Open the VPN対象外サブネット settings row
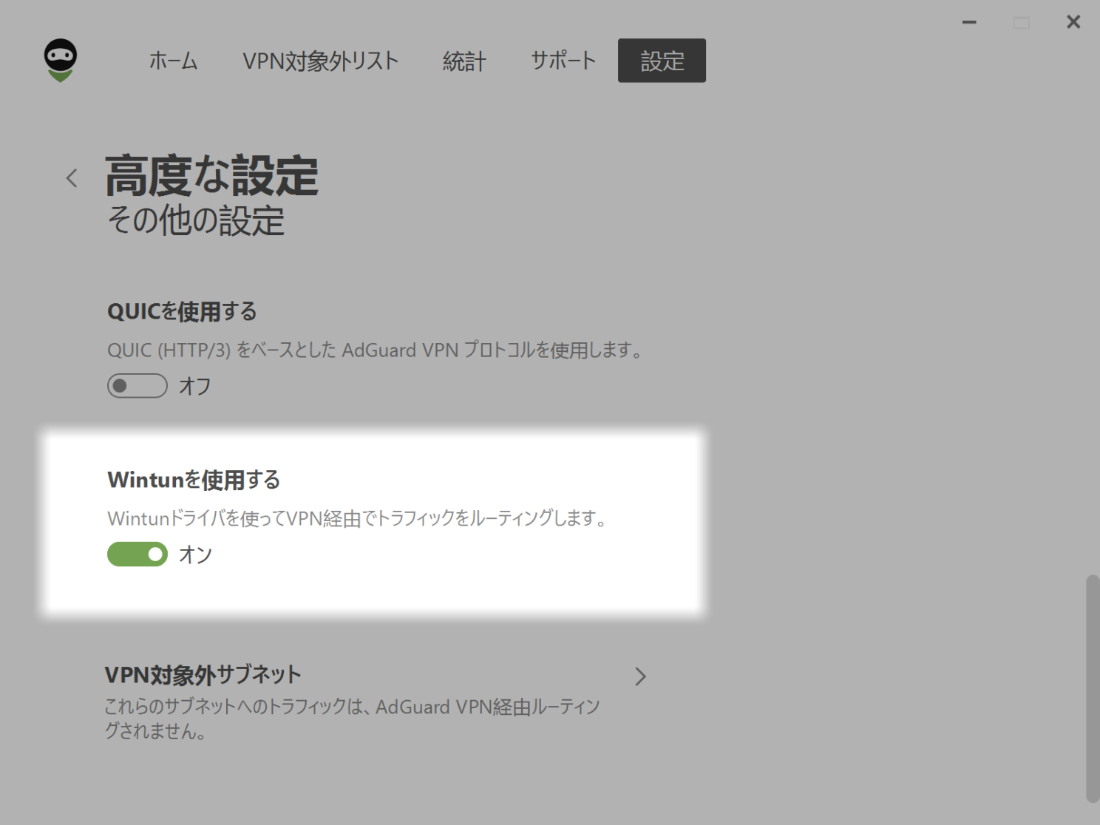The width and height of the screenshot is (1100, 825). click(x=376, y=702)
